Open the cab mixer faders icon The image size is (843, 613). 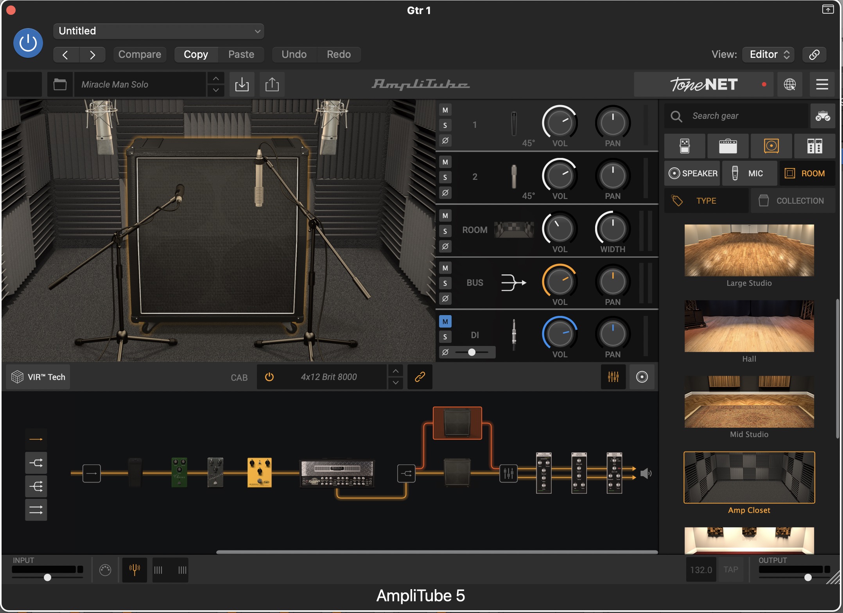click(x=613, y=377)
